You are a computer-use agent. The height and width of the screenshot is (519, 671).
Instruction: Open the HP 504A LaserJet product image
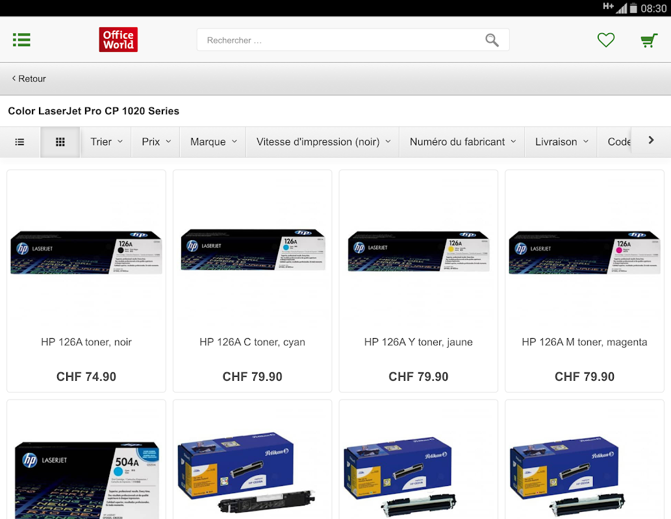point(87,481)
